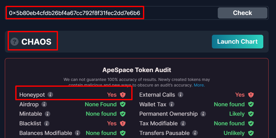The width and height of the screenshot is (276, 138).
Task: Open the Launch Chart button
Action: click(x=237, y=42)
